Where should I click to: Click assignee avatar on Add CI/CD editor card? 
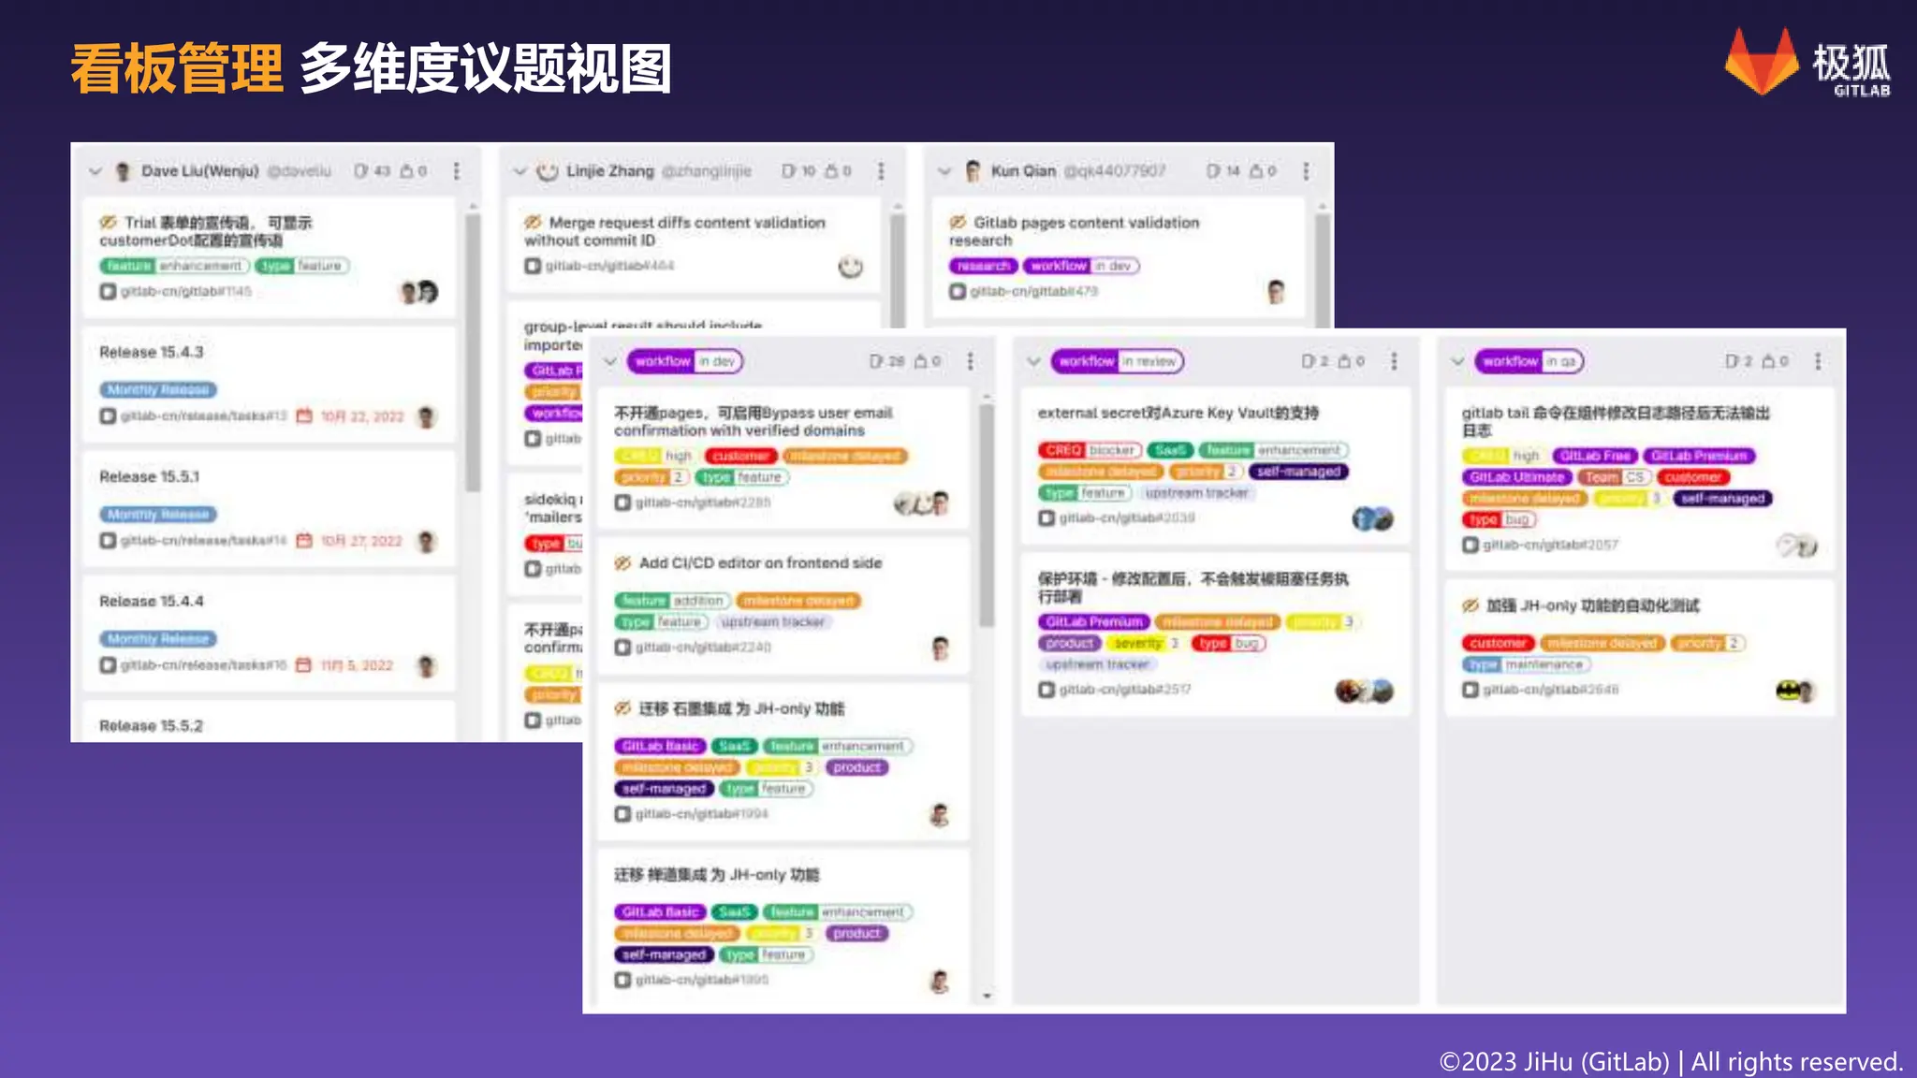point(942,648)
